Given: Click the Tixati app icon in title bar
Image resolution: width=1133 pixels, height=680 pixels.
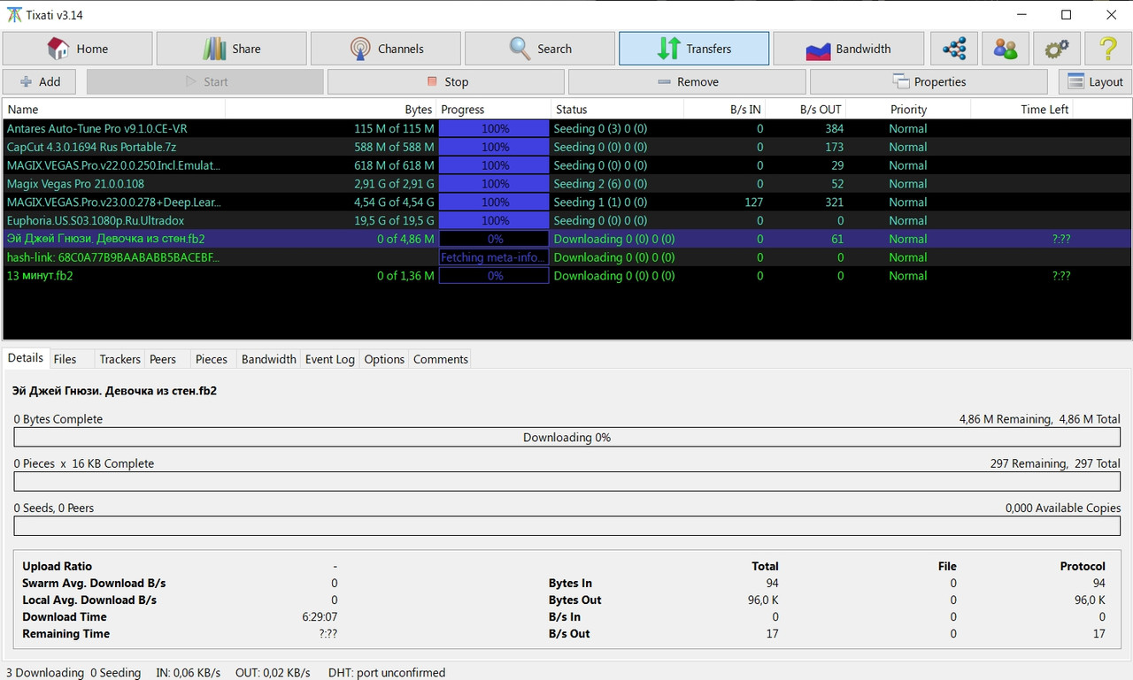Looking at the screenshot, I should point(15,15).
